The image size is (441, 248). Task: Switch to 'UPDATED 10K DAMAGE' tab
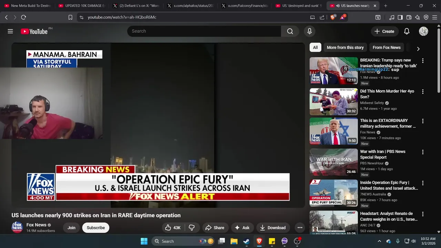(82, 6)
